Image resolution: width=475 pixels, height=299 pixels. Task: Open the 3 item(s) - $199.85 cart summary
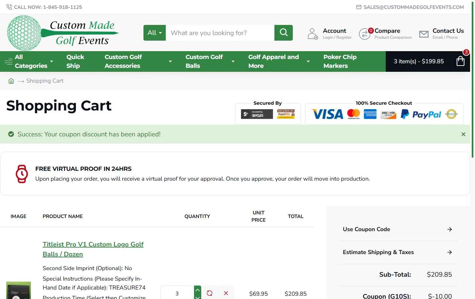coord(419,61)
